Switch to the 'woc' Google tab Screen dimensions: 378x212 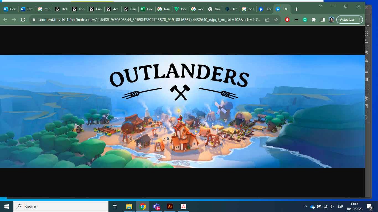198,9
